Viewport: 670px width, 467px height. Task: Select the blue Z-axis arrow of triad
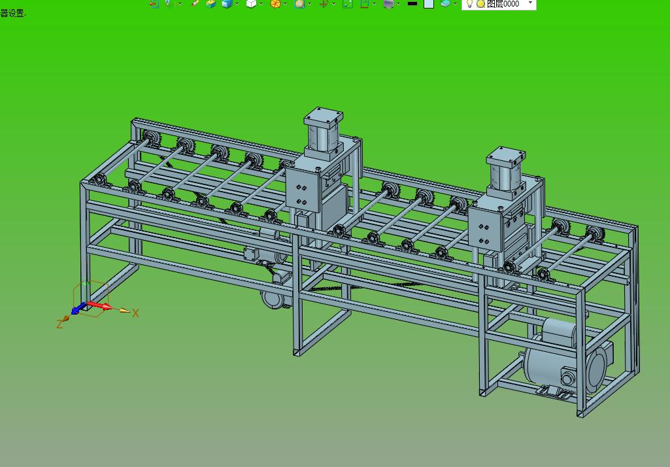[78, 309]
